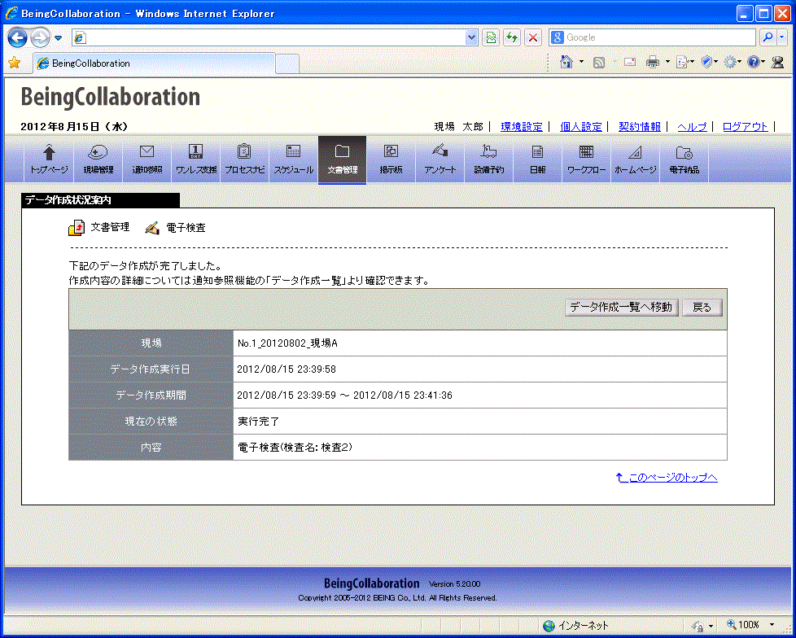This screenshot has height=638, width=796.
Task: Click the Print icon in toolbar
Action: [x=653, y=62]
